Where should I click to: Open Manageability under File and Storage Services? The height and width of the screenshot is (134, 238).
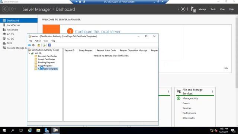pos(190,98)
